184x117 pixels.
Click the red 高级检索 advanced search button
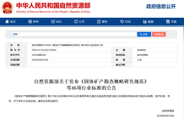tap(159, 34)
